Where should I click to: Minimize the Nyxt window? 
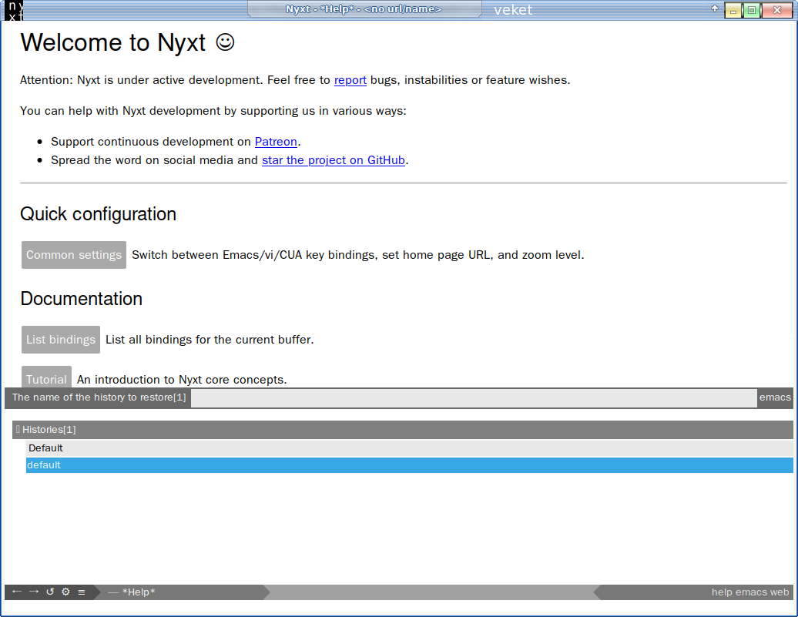pyautogui.click(x=733, y=10)
